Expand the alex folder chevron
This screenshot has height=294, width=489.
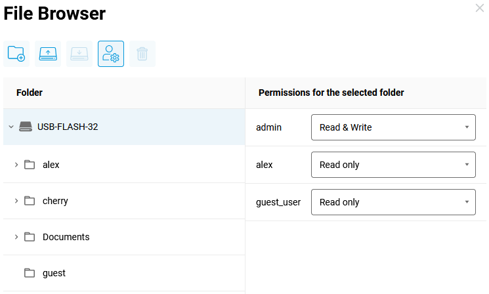pyautogui.click(x=16, y=165)
